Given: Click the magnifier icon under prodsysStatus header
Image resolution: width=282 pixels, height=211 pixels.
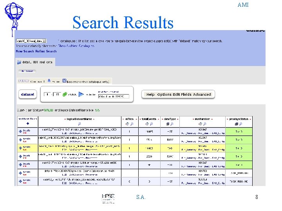Looking at the screenshot, I should point(241,124).
